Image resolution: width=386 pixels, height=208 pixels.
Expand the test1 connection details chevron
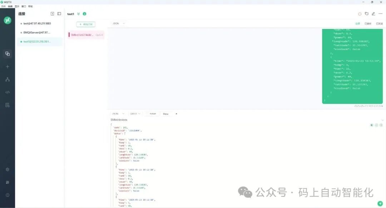pos(79,14)
